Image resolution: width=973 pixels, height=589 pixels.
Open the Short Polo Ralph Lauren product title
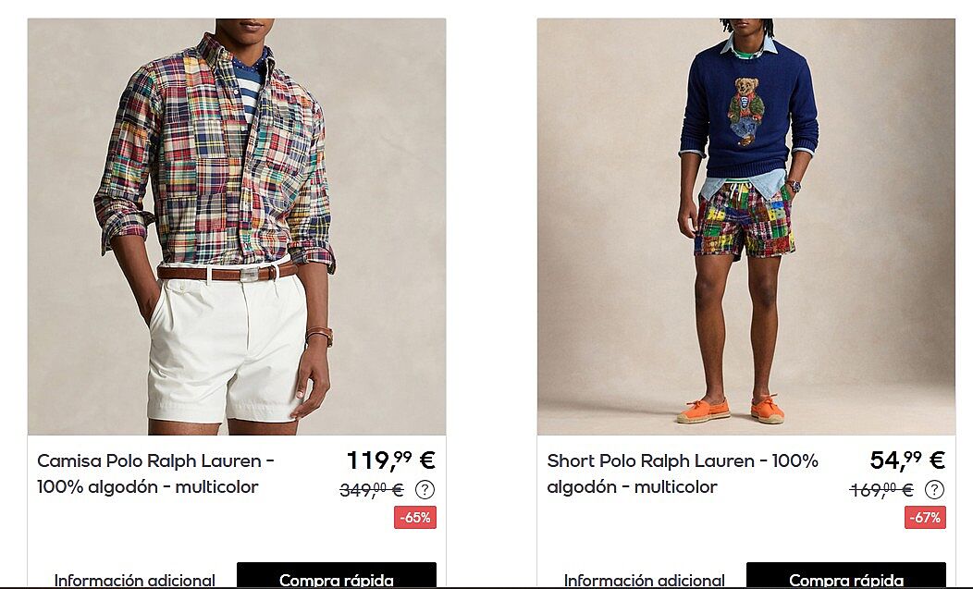[x=683, y=473]
